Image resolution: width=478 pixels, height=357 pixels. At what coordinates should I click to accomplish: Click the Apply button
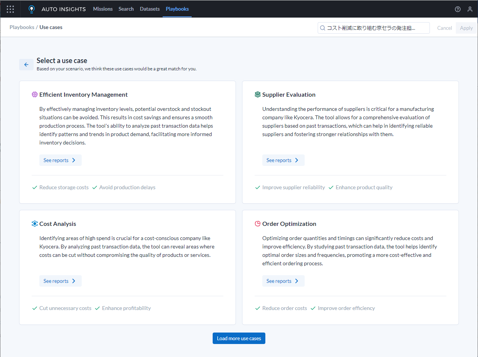pos(466,28)
